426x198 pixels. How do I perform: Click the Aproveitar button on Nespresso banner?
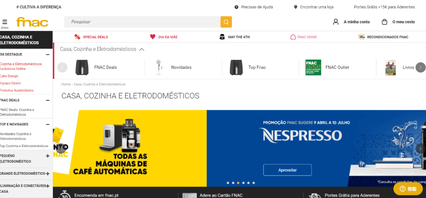tap(288, 170)
